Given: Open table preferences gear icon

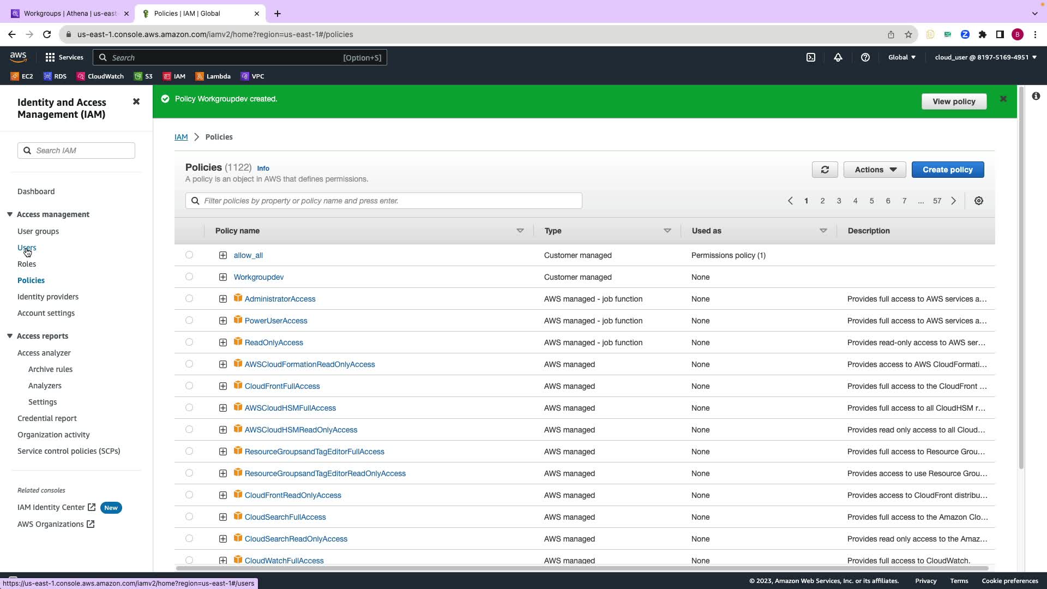Looking at the screenshot, I should pos(979,201).
